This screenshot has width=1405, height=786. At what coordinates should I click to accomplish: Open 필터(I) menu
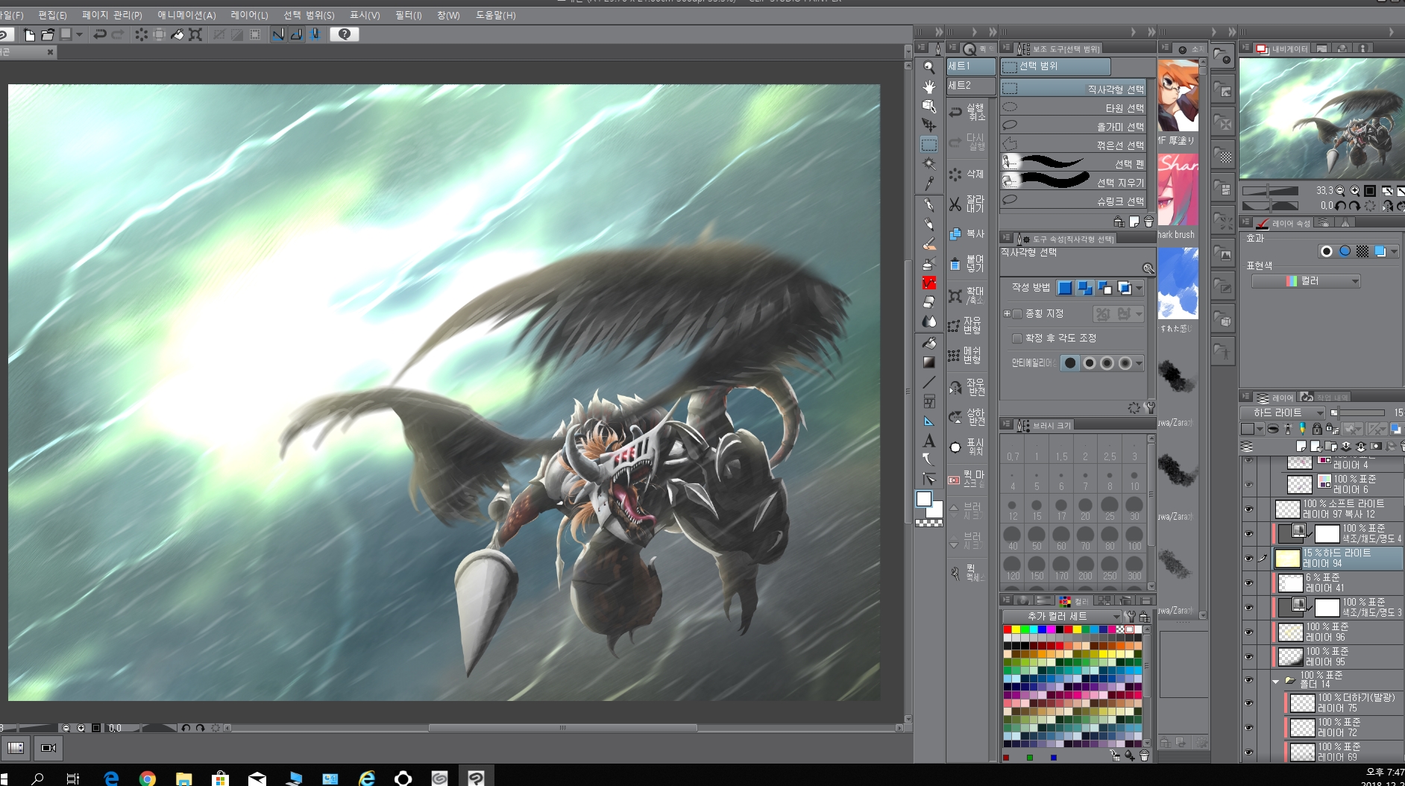pos(408,15)
